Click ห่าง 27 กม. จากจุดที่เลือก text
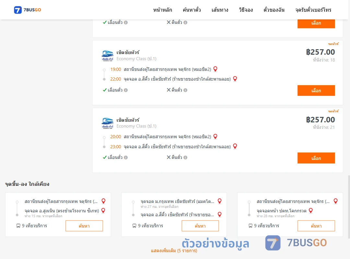Viewport: 350px width, 259px height. click(159, 207)
